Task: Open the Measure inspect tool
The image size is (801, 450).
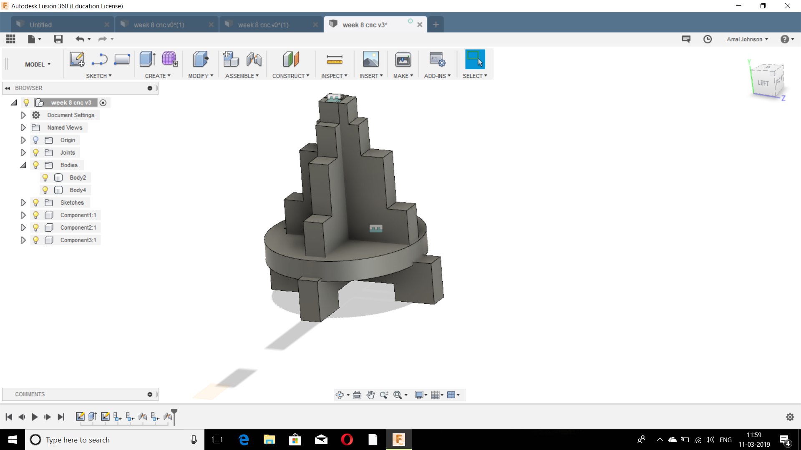Action: click(x=334, y=60)
